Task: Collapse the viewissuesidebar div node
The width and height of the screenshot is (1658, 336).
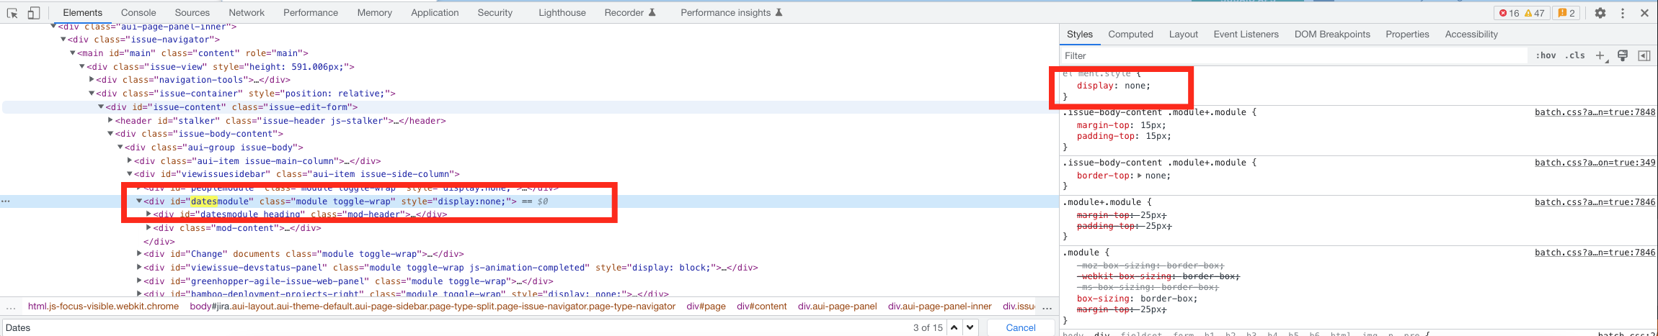Action: coord(130,174)
